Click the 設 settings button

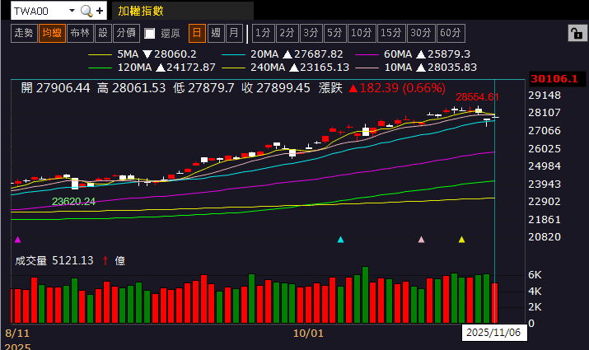(x=103, y=34)
